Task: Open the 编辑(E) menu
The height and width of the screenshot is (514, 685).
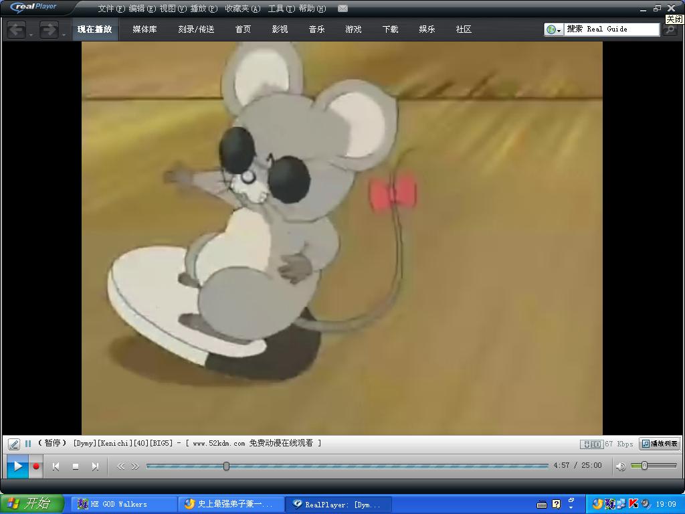Action: 142,8
